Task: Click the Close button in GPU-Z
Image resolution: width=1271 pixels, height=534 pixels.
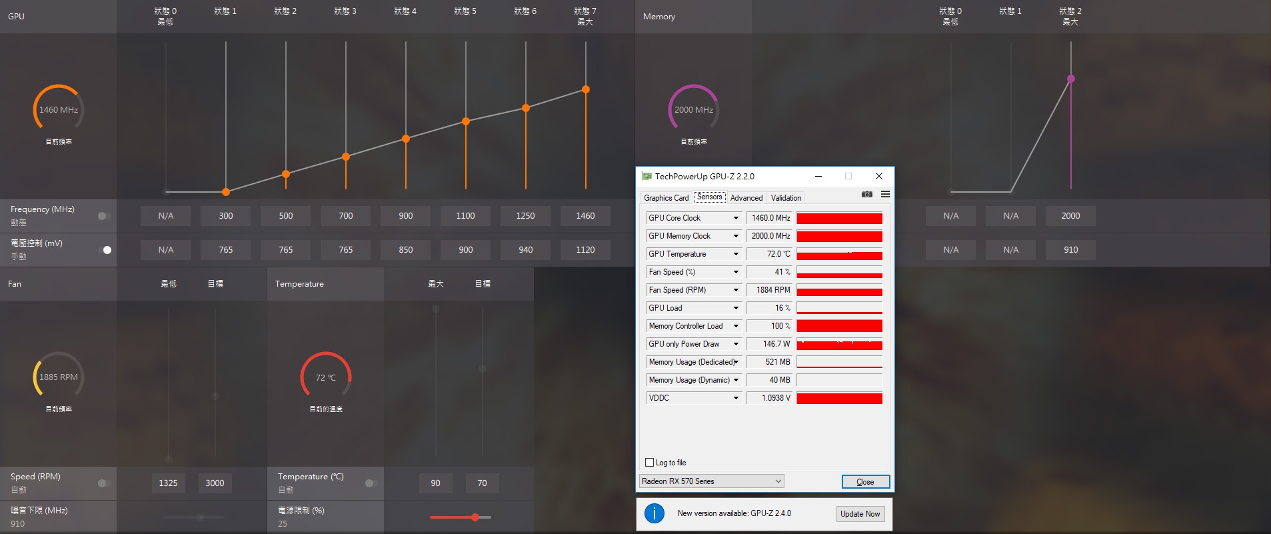Action: [865, 482]
